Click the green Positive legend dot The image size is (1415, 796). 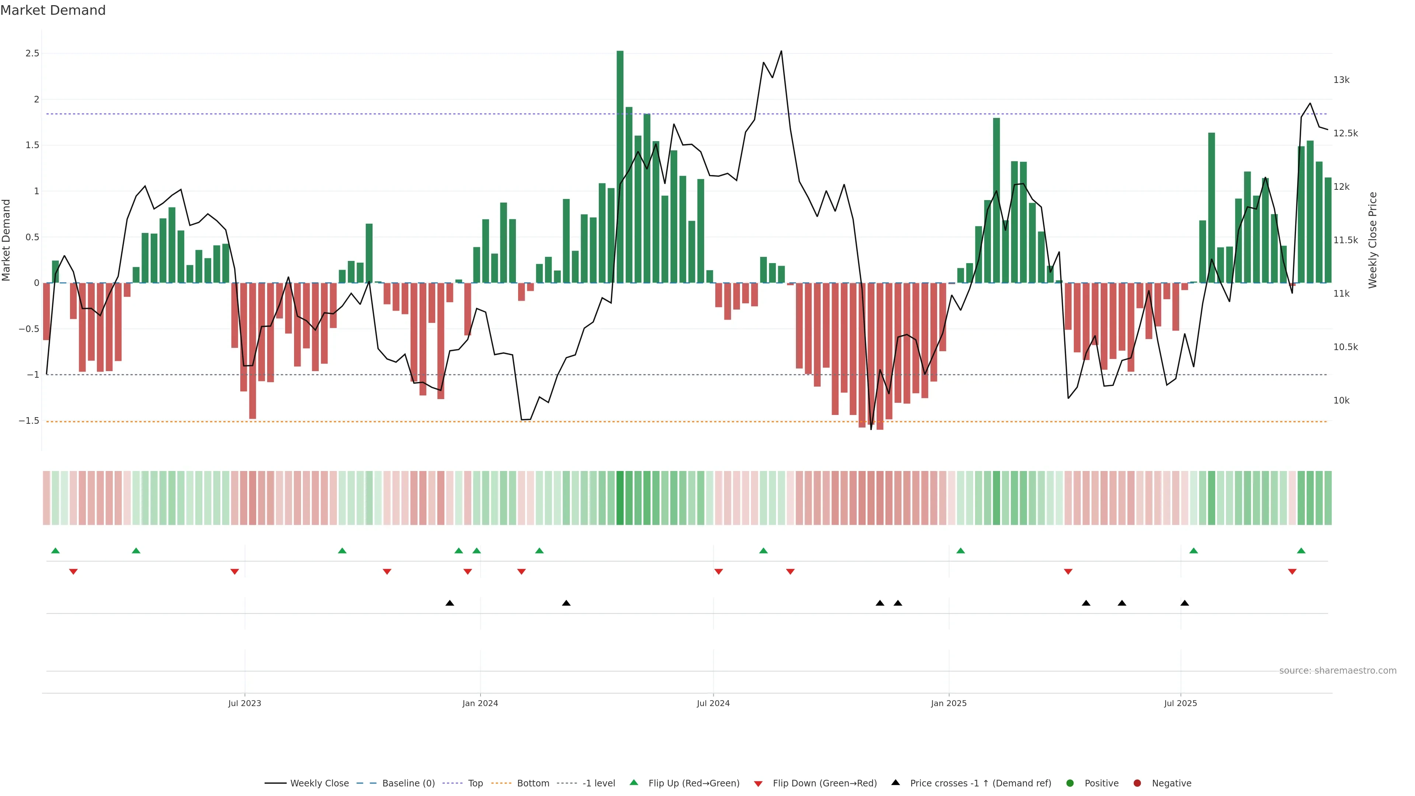pos(1069,783)
